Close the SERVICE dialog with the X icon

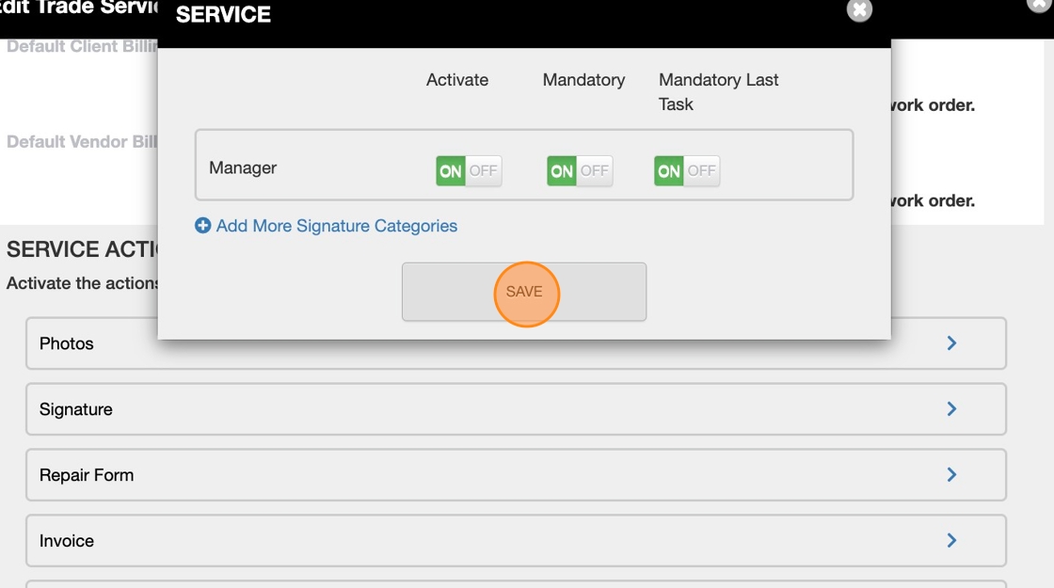tap(858, 10)
